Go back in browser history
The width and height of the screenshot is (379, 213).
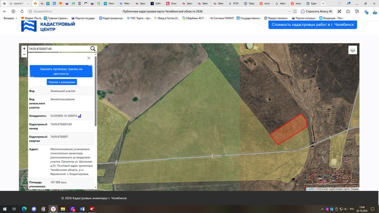click(x=5, y=11)
